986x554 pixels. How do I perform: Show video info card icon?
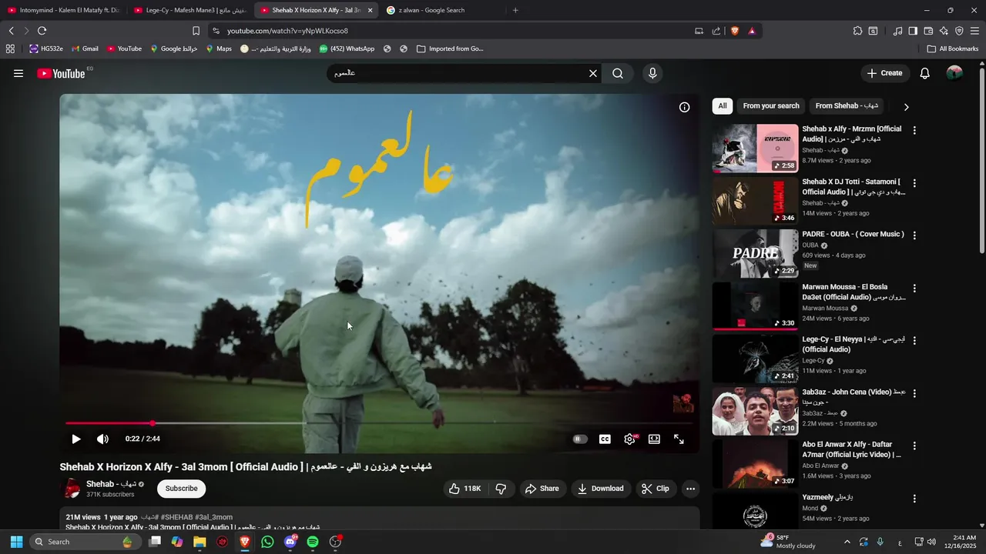click(x=684, y=107)
